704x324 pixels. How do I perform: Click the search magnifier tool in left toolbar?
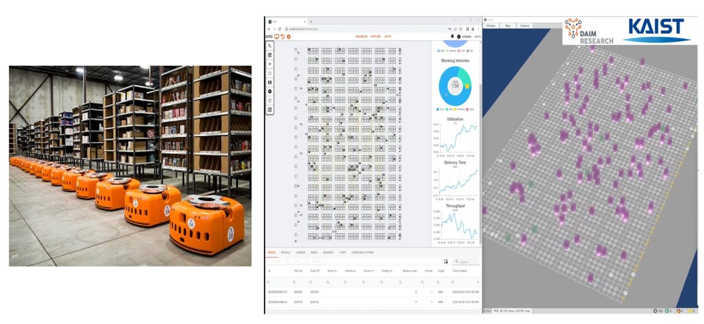coord(270,46)
